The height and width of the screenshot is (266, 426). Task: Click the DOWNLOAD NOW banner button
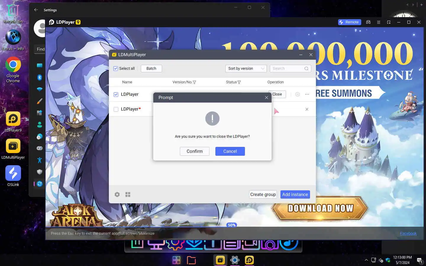320,208
